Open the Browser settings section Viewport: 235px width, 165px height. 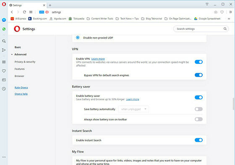coord(19,76)
